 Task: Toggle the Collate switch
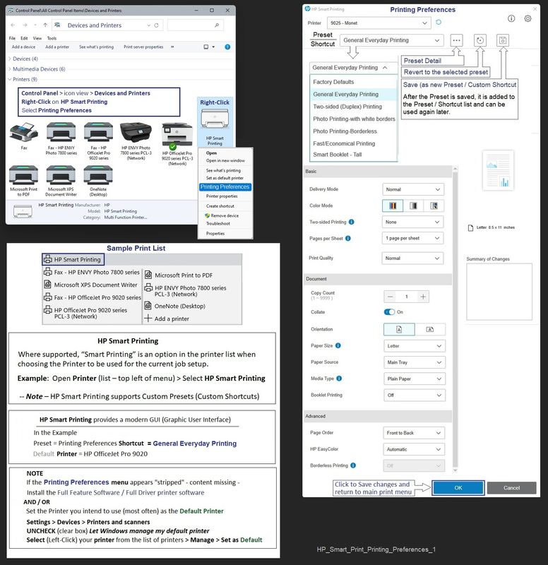pyautogui.click(x=390, y=312)
